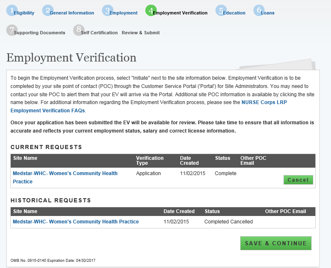The height and width of the screenshot is (268, 331).
Task: Click the CURRENT REQUESTS section heading
Action: [46, 147]
